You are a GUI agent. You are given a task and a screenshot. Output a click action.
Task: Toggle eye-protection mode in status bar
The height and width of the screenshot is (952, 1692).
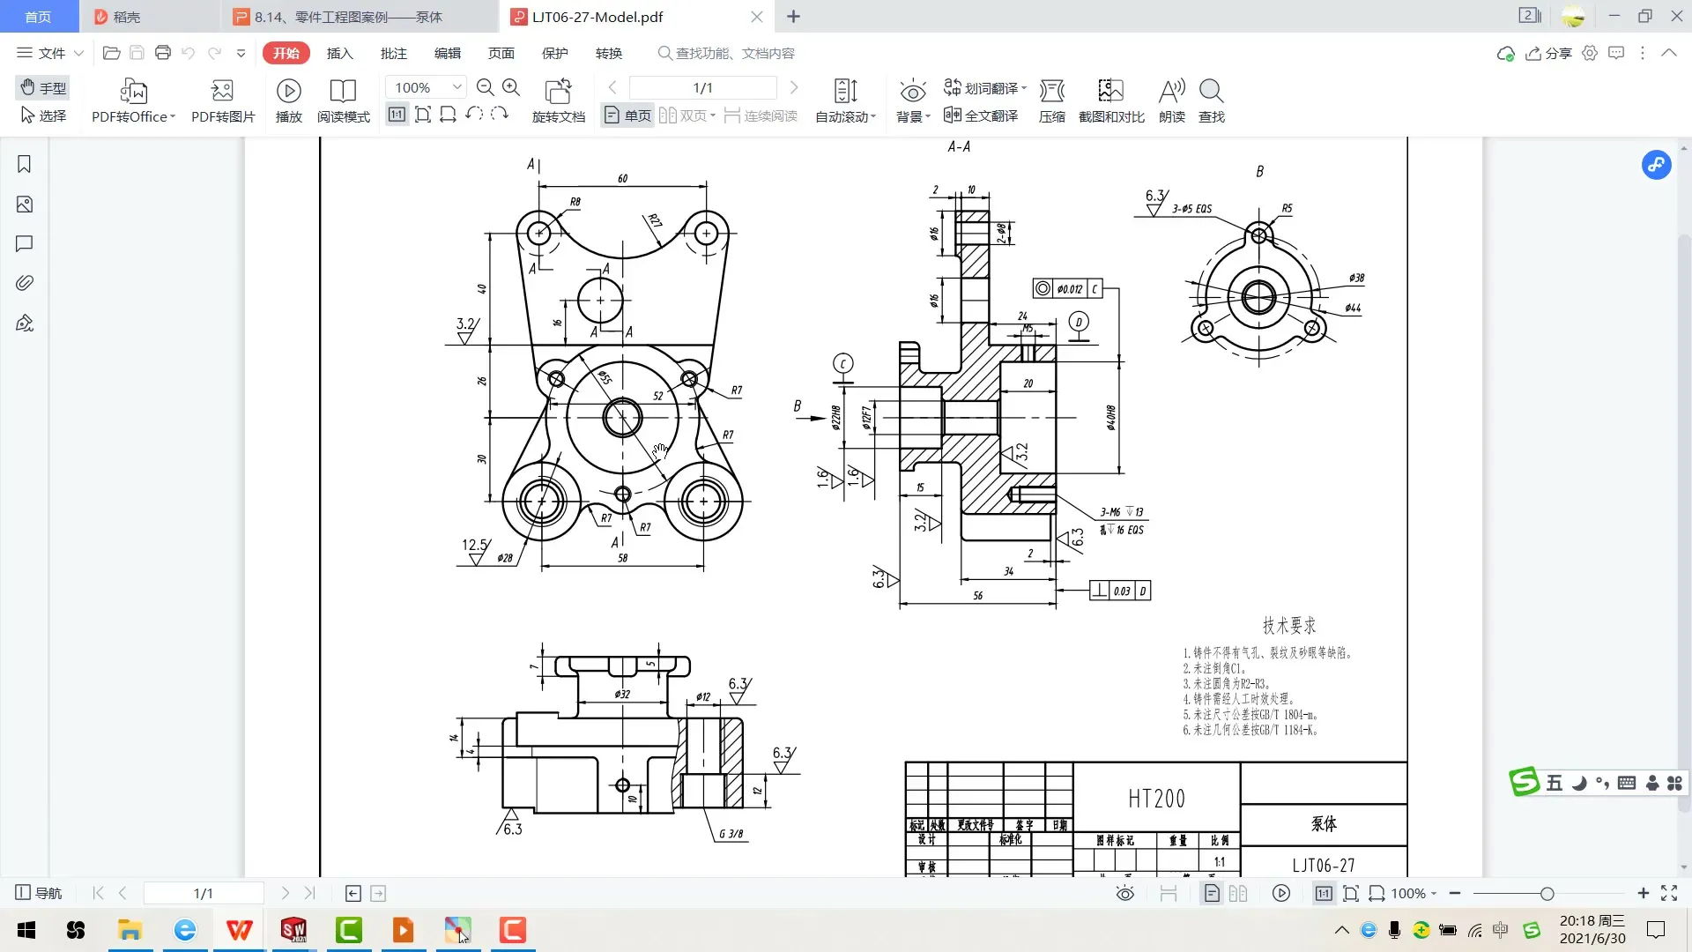click(x=1125, y=893)
